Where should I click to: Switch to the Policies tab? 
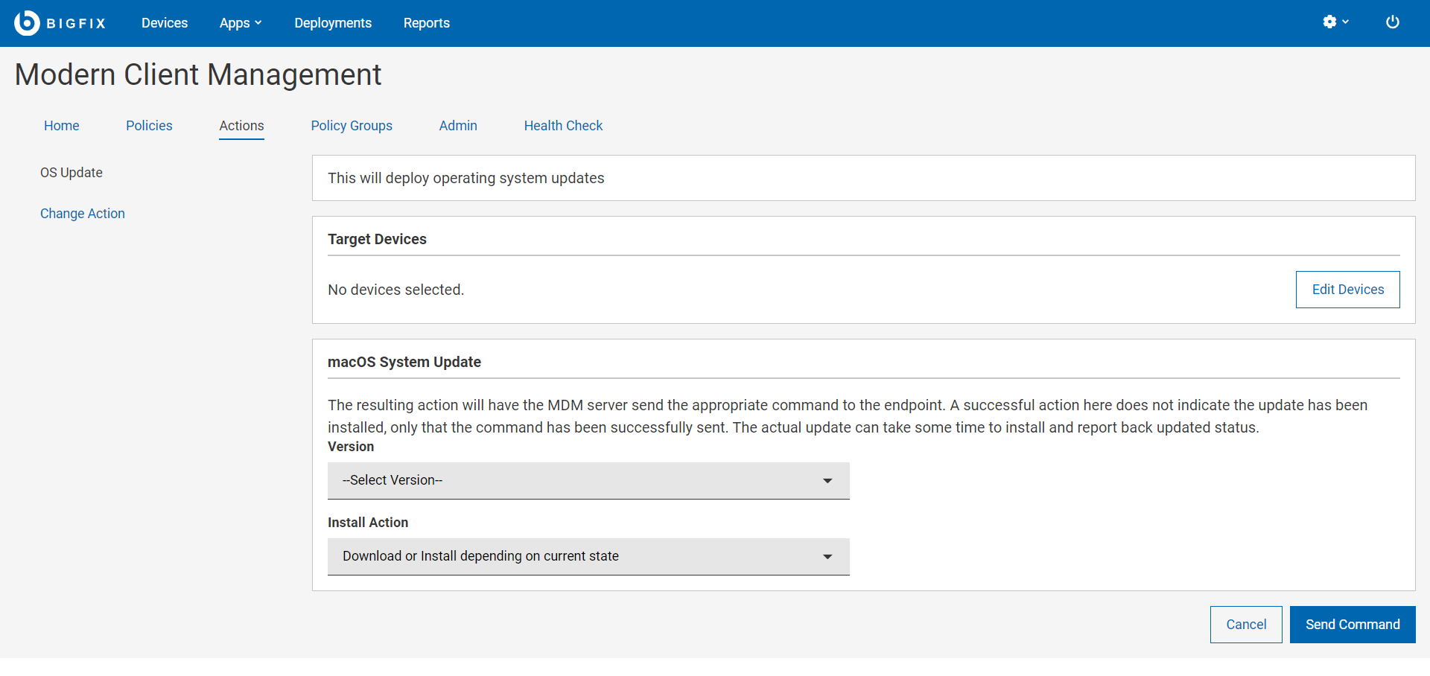(149, 126)
